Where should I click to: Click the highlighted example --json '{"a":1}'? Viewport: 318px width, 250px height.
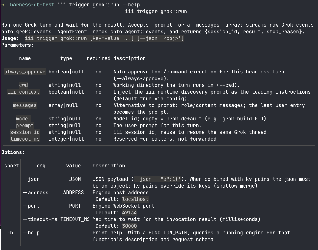(x=157, y=179)
